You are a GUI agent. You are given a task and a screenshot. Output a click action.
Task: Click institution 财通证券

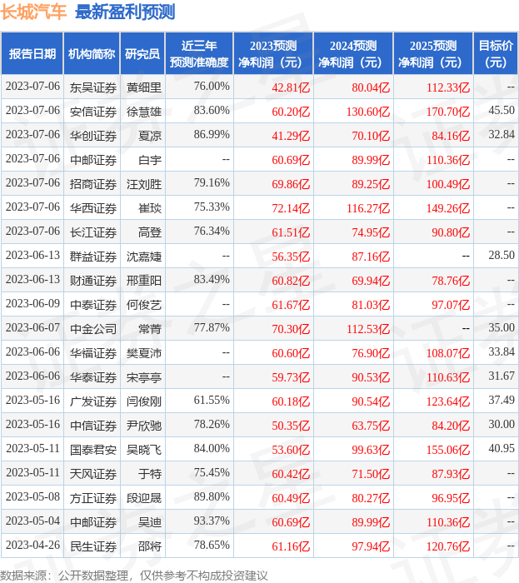93,281
